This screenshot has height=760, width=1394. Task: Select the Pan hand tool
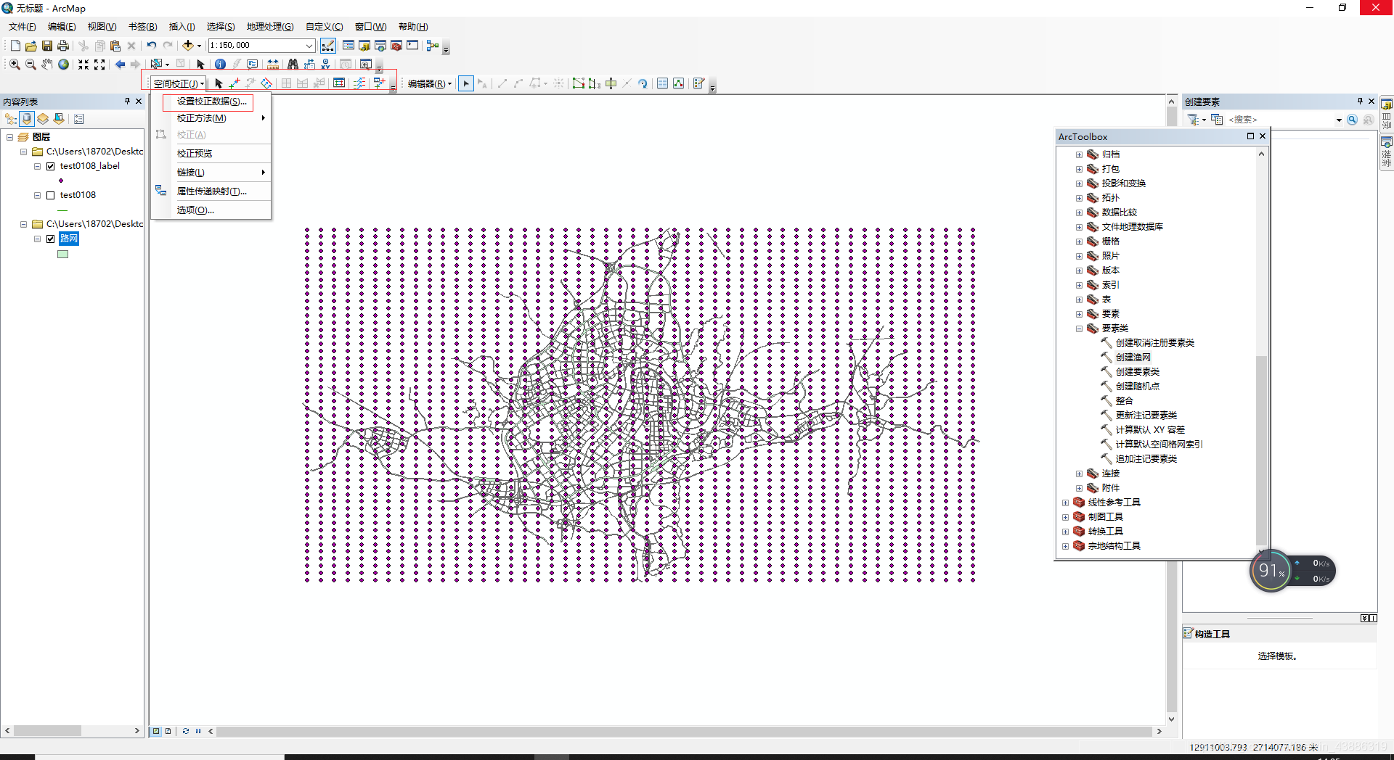[x=47, y=65]
